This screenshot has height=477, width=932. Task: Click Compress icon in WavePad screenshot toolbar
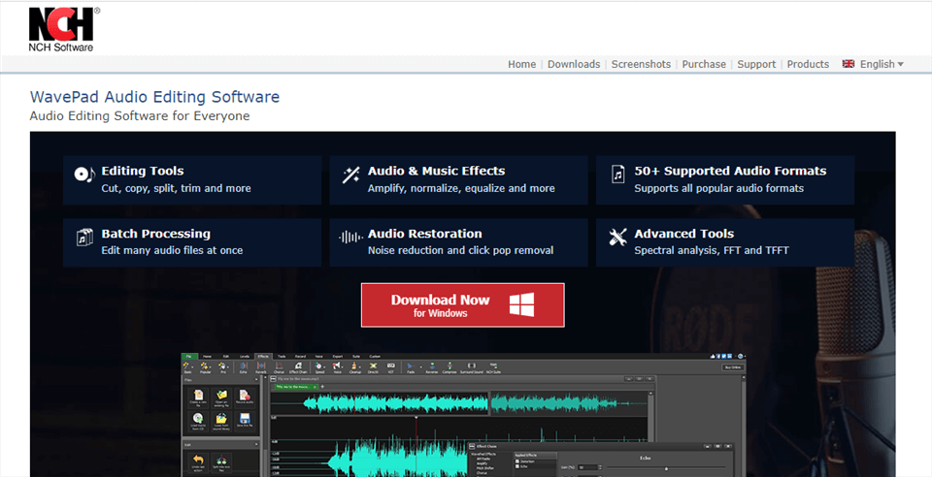pyautogui.click(x=449, y=367)
